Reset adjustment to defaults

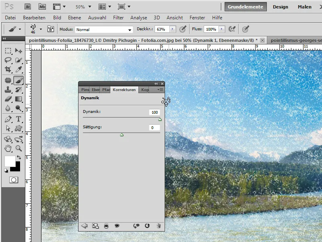147,226
